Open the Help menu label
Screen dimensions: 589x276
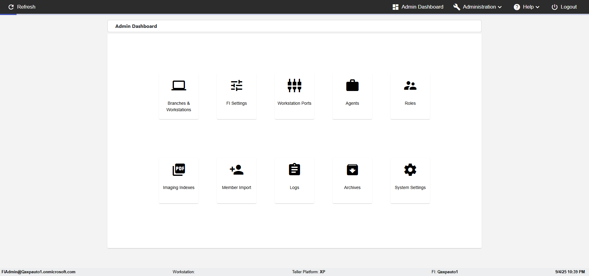coord(528,7)
